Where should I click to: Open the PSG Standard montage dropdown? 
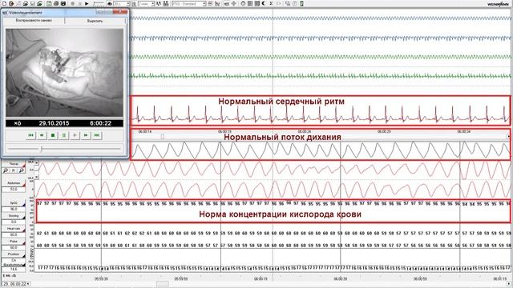click(x=189, y=3)
